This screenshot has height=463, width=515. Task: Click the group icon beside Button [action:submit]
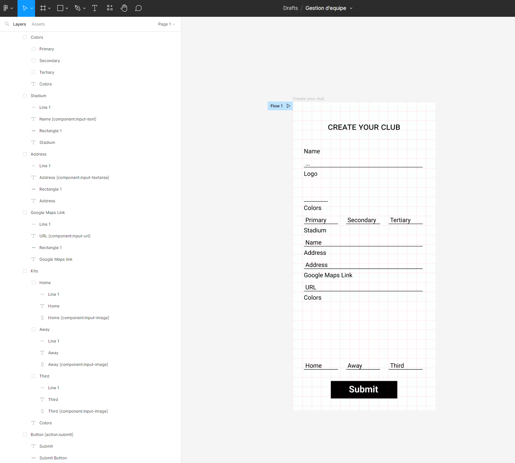25,435
